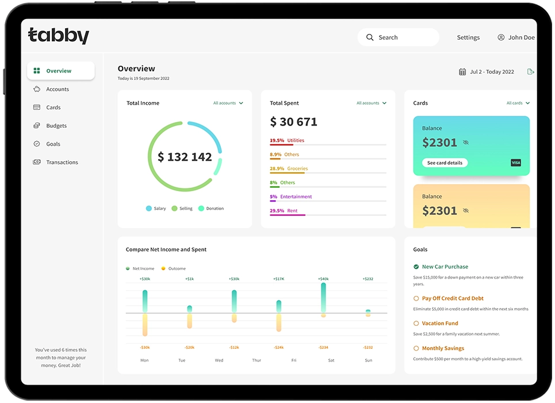Open the John Doe profile name
This screenshot has width=555, height=403.
tap(522, 37)
